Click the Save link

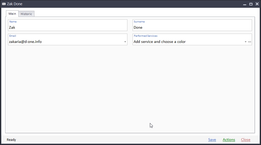tap(212, 140)
